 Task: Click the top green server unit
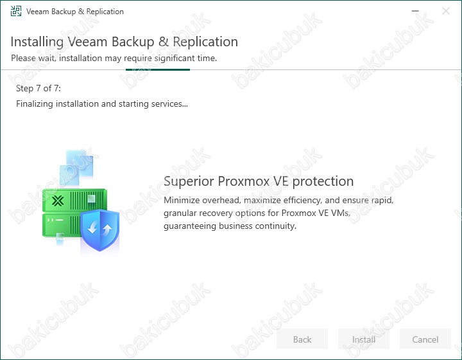[x=74, y=201]
